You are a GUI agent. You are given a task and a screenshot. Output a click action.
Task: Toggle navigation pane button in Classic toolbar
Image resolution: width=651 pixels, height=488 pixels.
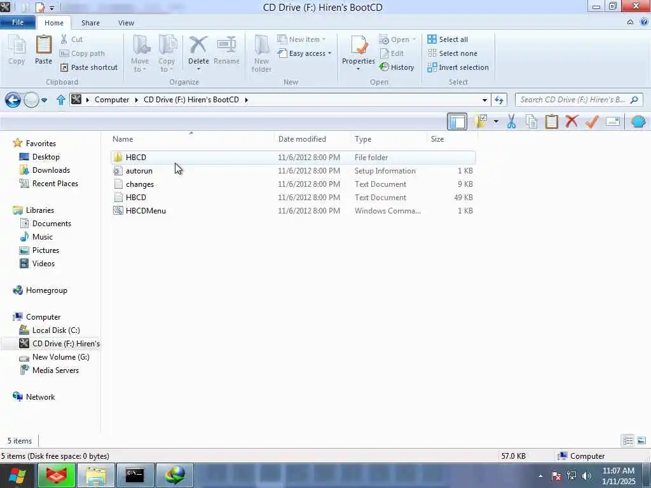(457, 121)
